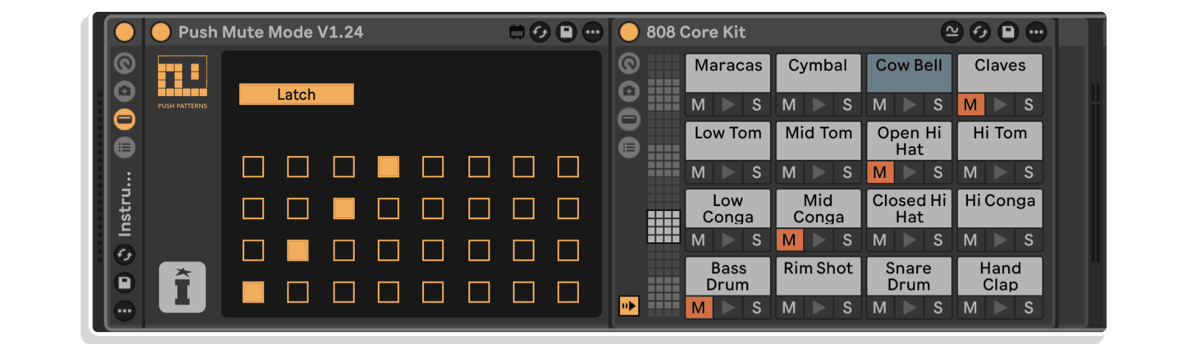The height and width of the screenshot is (344, 1199).
Task: Unmute the Bass Drum pad
Action: click(x=699, y=308)
